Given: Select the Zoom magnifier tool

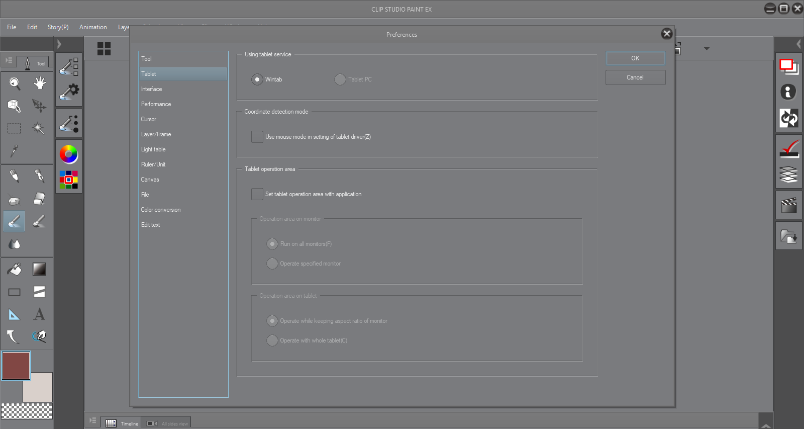Looking at the screenshot, I should 15,83.
